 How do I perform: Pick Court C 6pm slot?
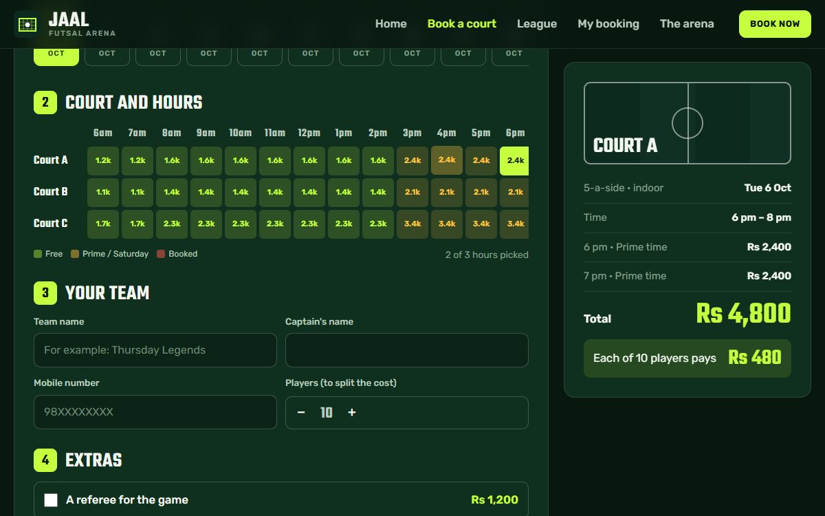coord(514,224)
